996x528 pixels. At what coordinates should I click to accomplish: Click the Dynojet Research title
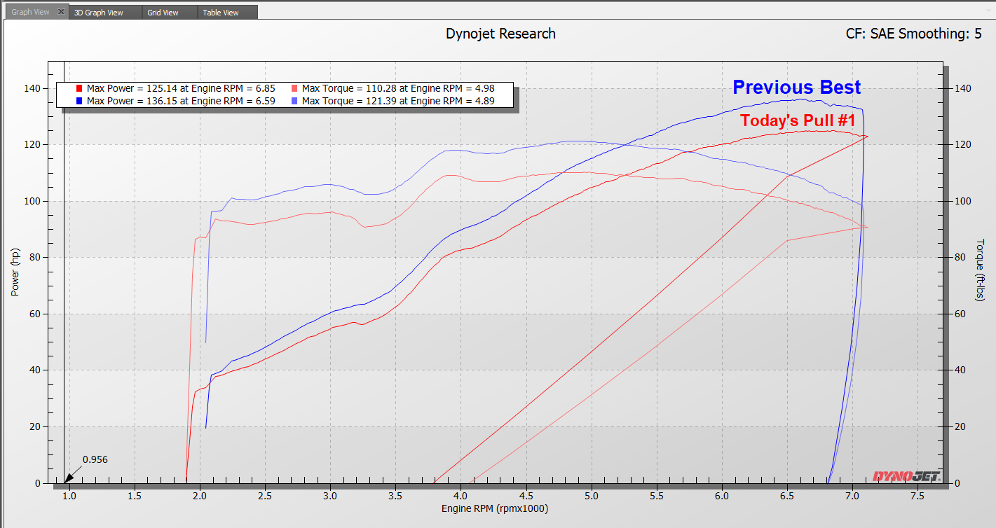[x=500, y=33]
